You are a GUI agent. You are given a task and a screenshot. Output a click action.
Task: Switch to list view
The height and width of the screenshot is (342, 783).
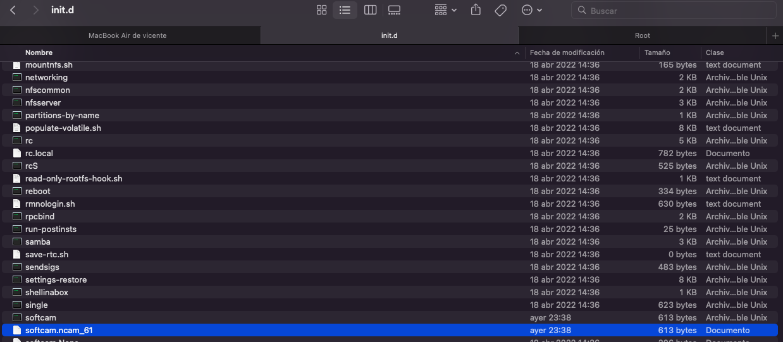click(345, 10)
